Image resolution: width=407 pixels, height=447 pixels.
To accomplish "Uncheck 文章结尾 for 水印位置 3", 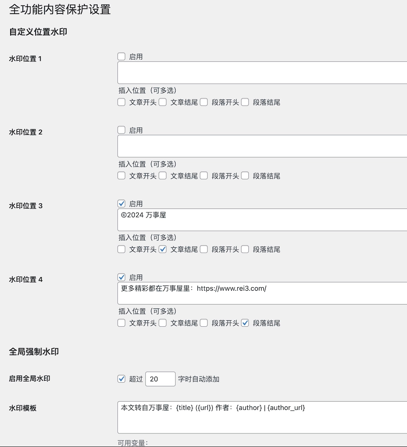I will pos(162,249).
